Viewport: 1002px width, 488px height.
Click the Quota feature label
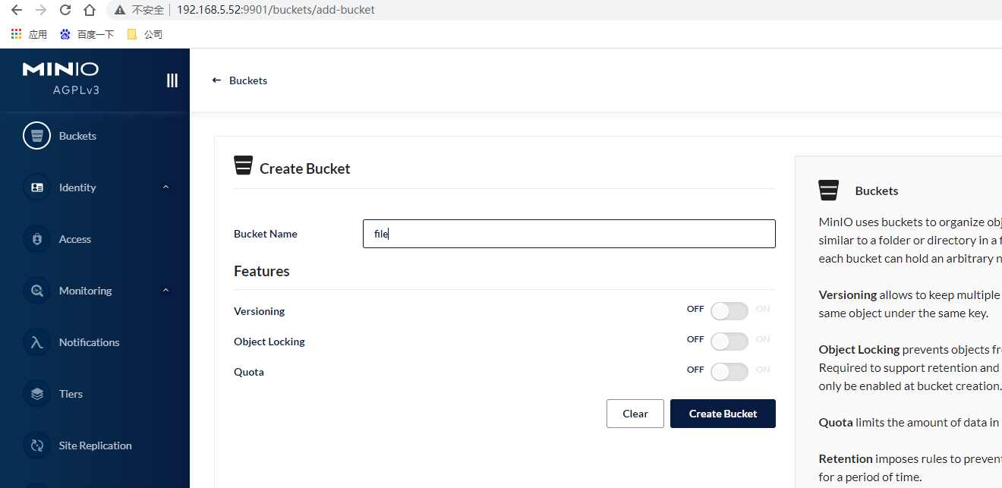[249, 372]
